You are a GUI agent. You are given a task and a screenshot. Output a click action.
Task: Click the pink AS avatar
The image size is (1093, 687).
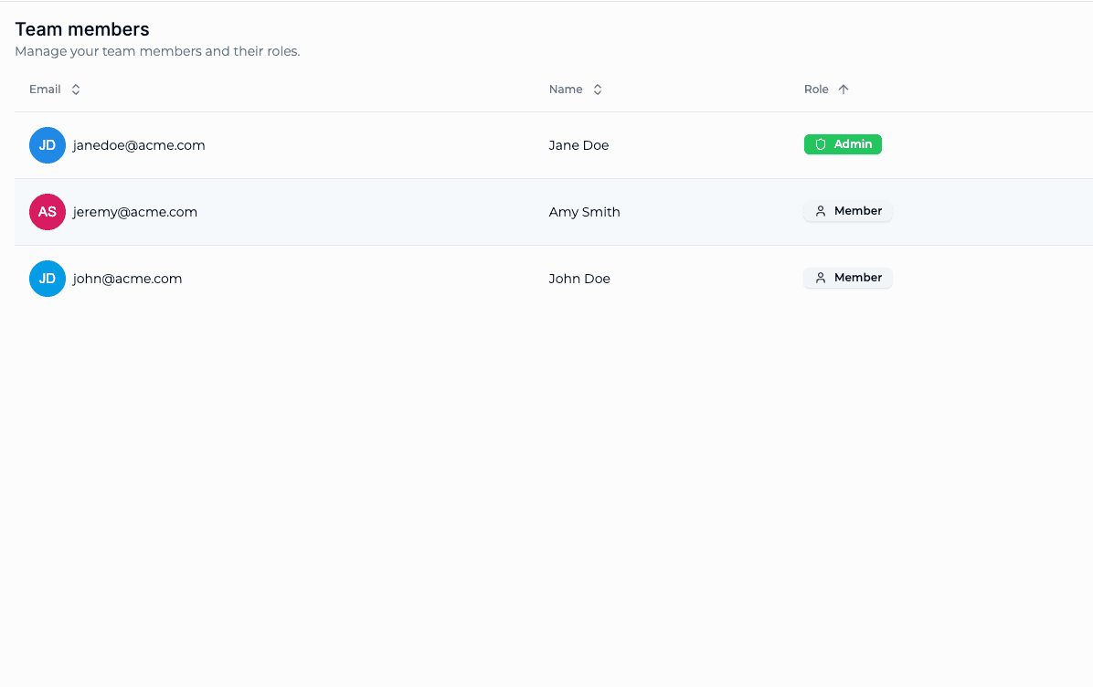click(48, 212)
